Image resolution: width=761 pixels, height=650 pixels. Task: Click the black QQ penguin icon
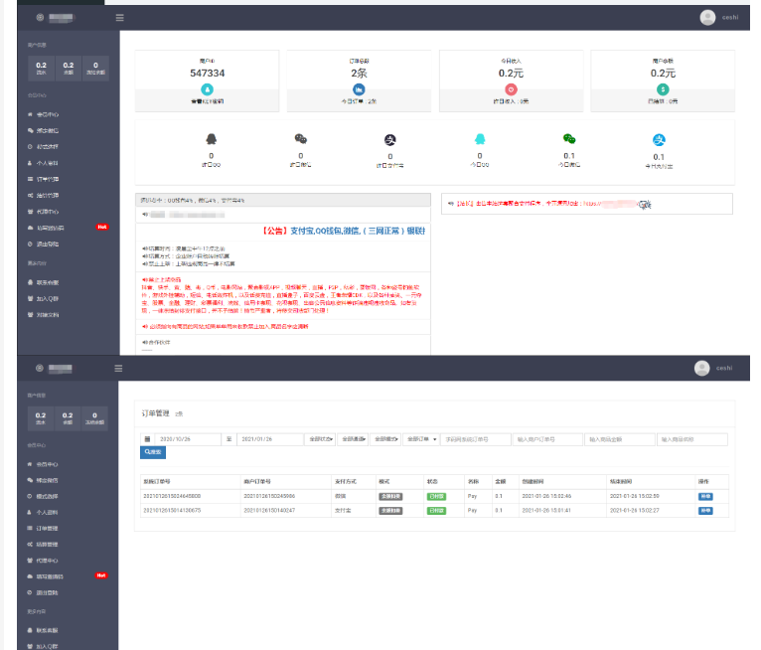coord(211,139)
